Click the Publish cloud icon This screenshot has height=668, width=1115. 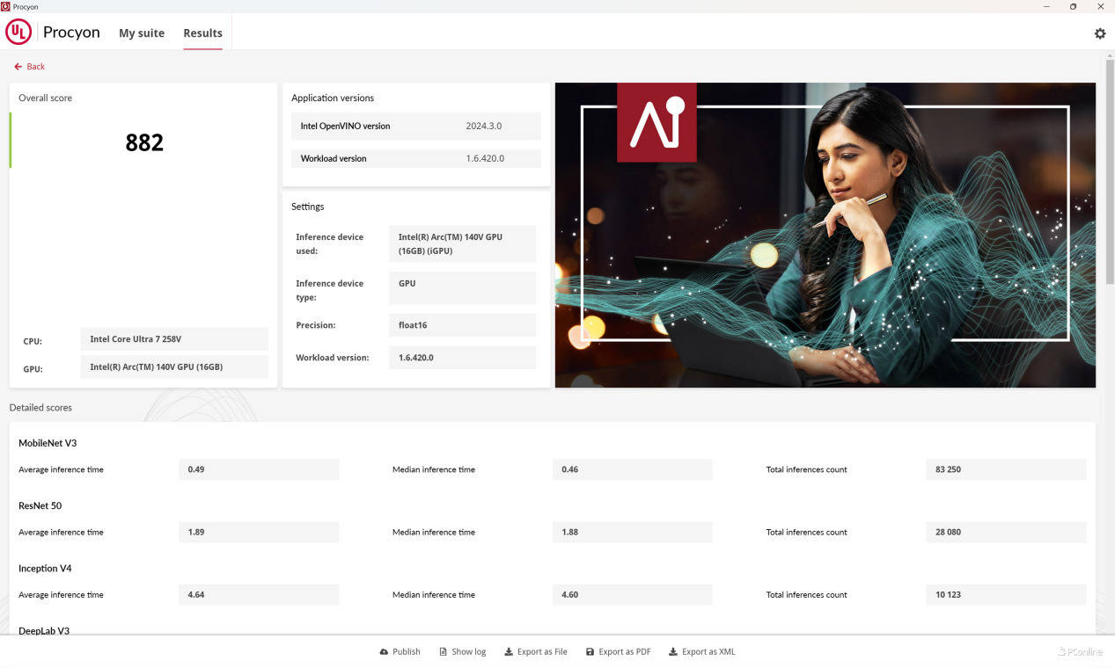coord(384,652)
